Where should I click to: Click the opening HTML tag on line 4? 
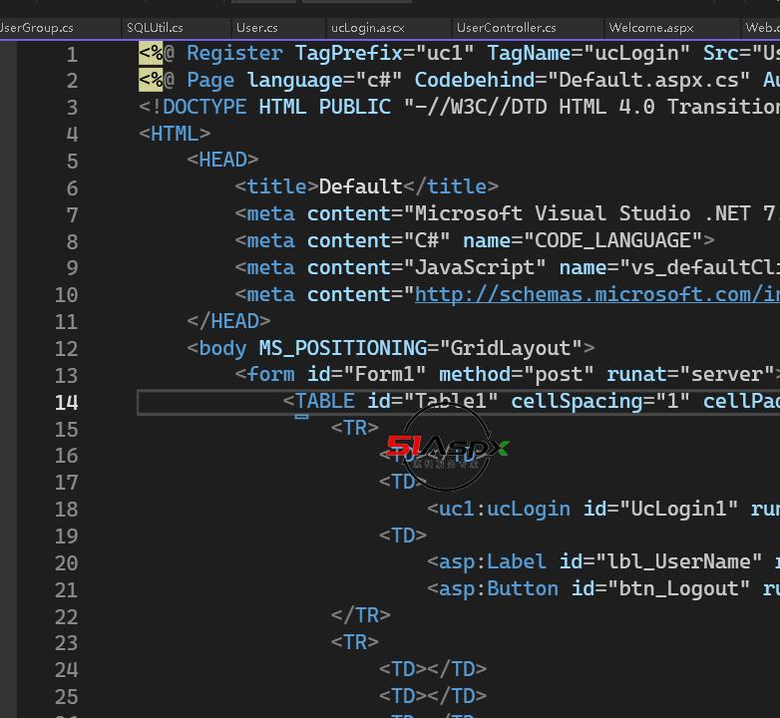175,134
